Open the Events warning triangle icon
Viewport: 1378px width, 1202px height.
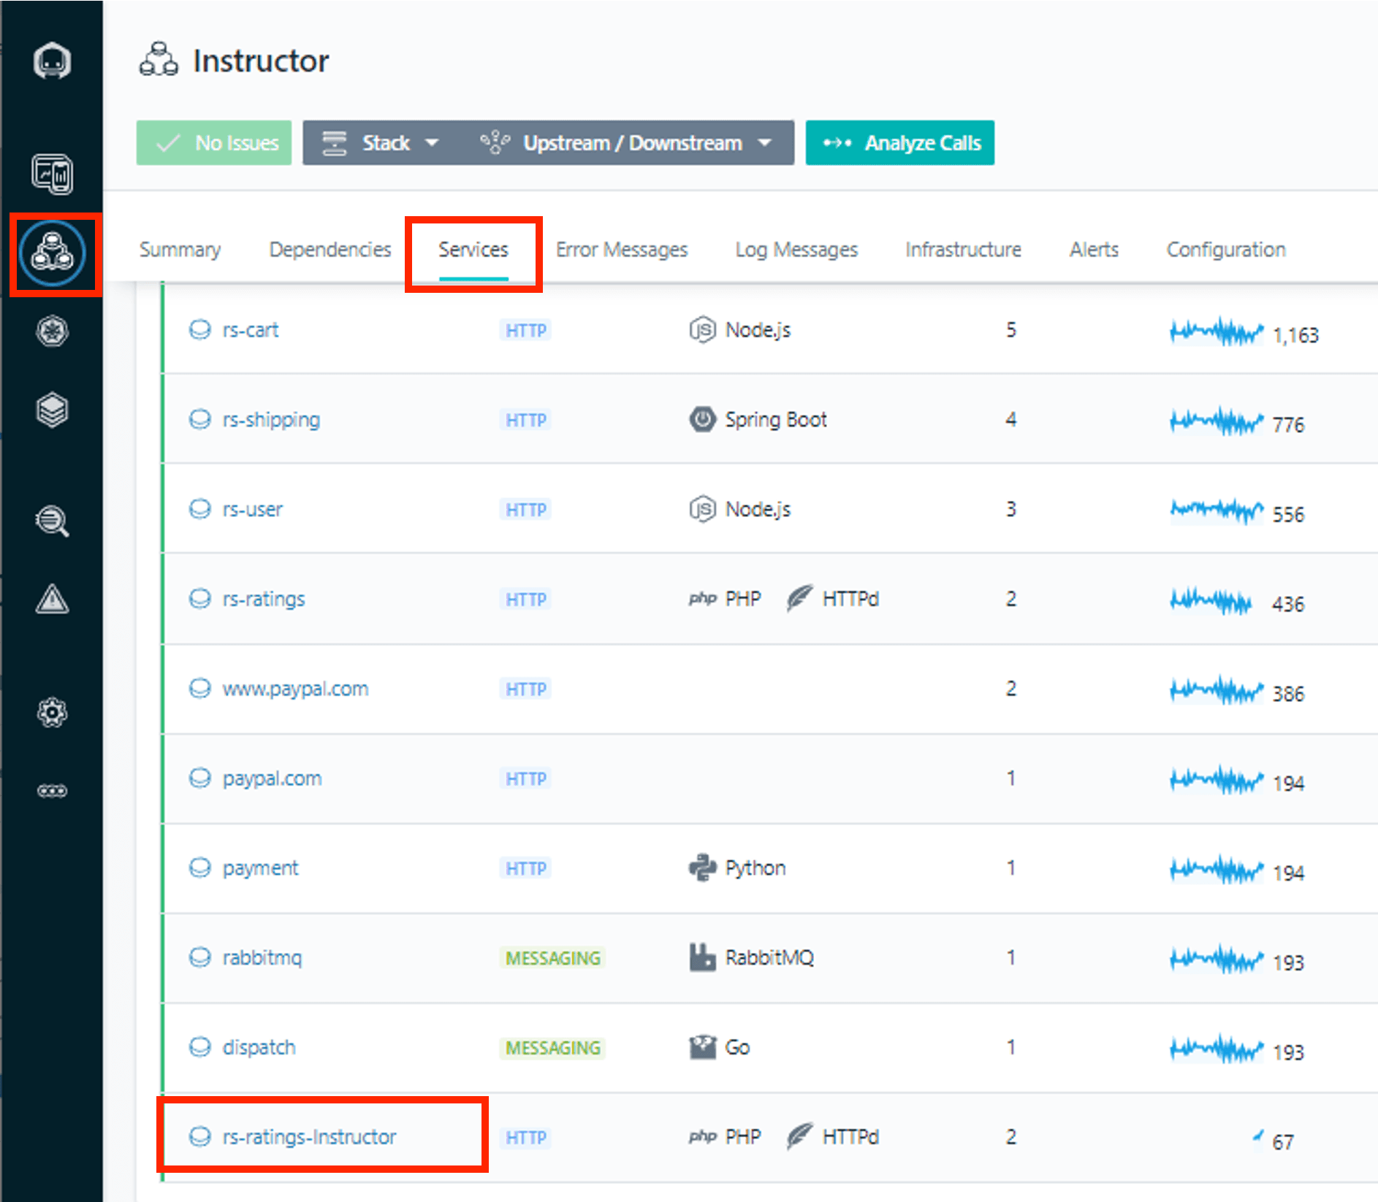[52, 600]
